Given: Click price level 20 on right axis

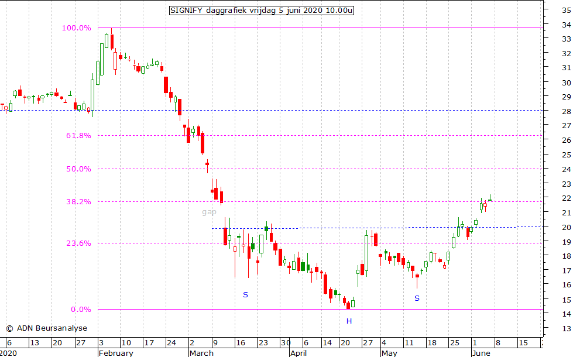Looking at the screenshot, I should (x=567, y=227).
